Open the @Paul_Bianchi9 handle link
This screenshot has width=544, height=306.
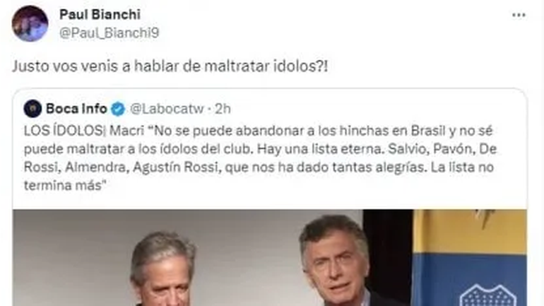[x=109, y=33]
